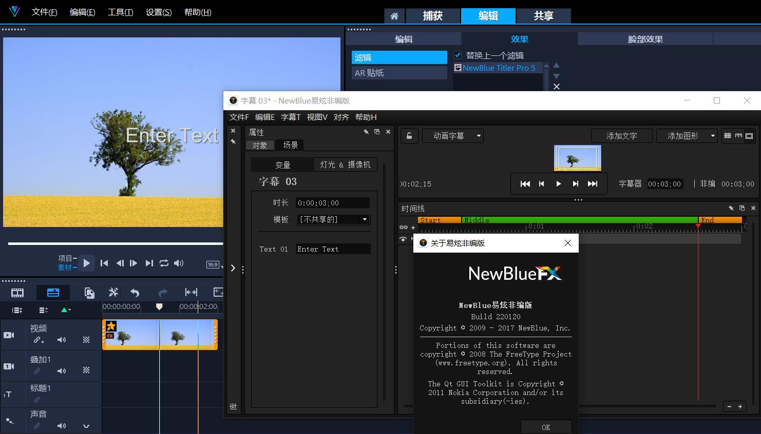Viewport: 761px width, 434px height.
Task: Click the voice track microphone icon
Action: [10, 421]
